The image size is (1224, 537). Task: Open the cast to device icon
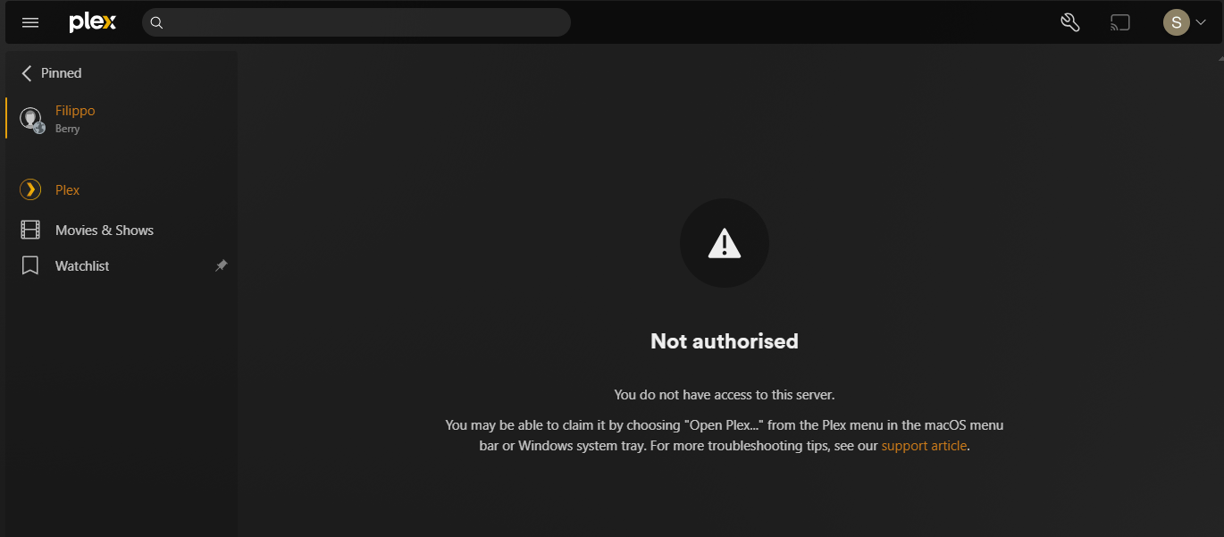(x=1120, y=22)
